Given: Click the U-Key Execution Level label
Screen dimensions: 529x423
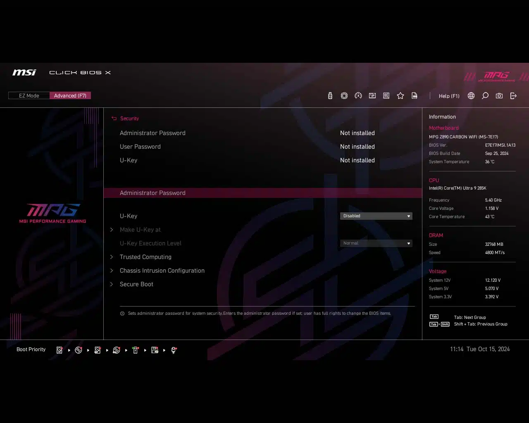Looking at the screenshot, I should (x=150, y=243).
